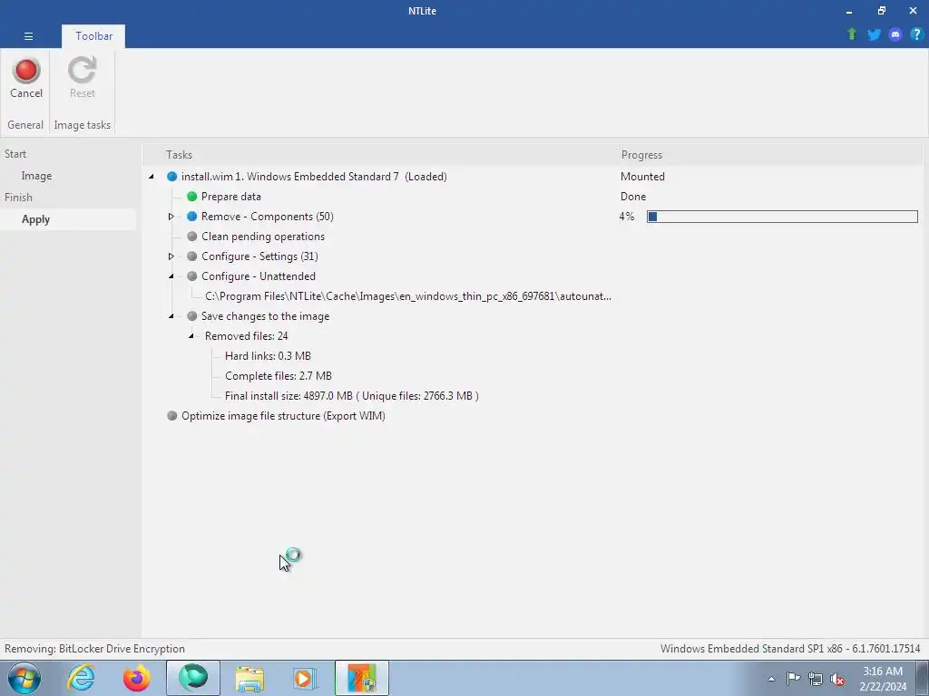929x696 pixels.
Task: Click the 4% removal progress bar
Action: 782,217
